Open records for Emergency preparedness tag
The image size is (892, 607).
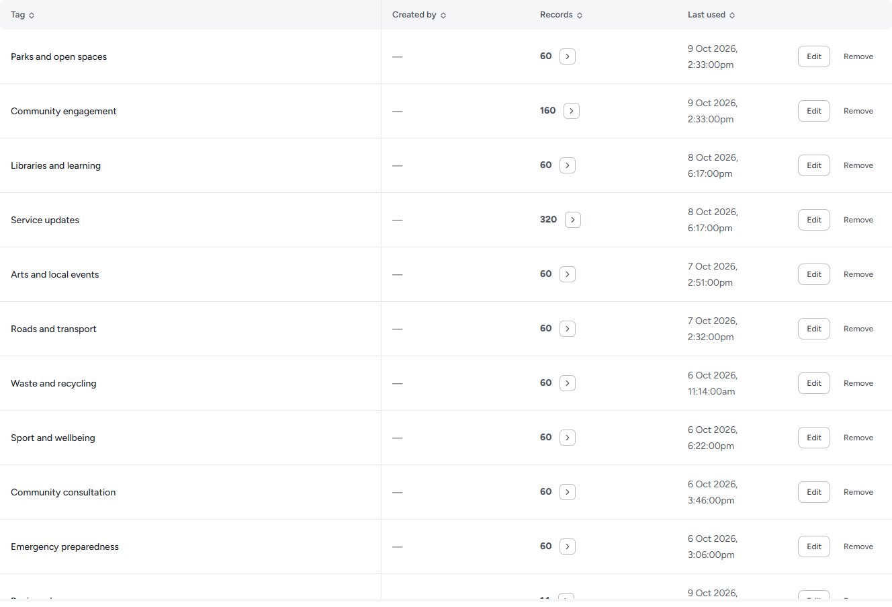coord(568,547)
